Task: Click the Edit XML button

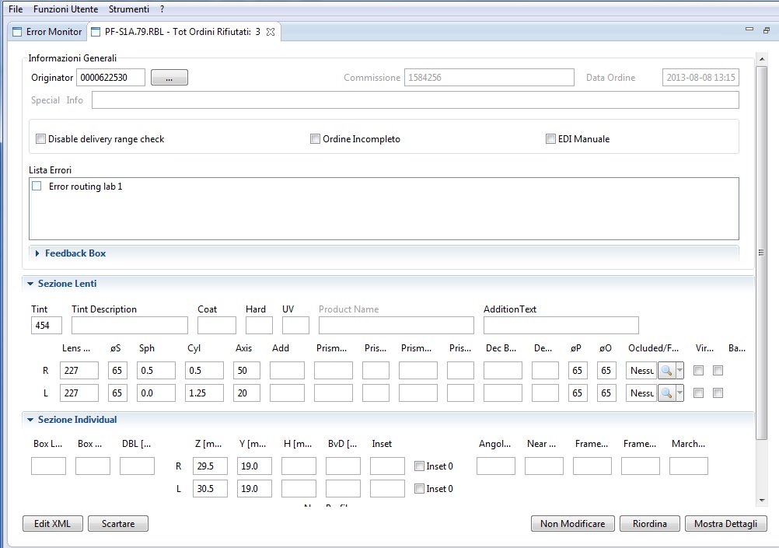Action: point(53,524)
